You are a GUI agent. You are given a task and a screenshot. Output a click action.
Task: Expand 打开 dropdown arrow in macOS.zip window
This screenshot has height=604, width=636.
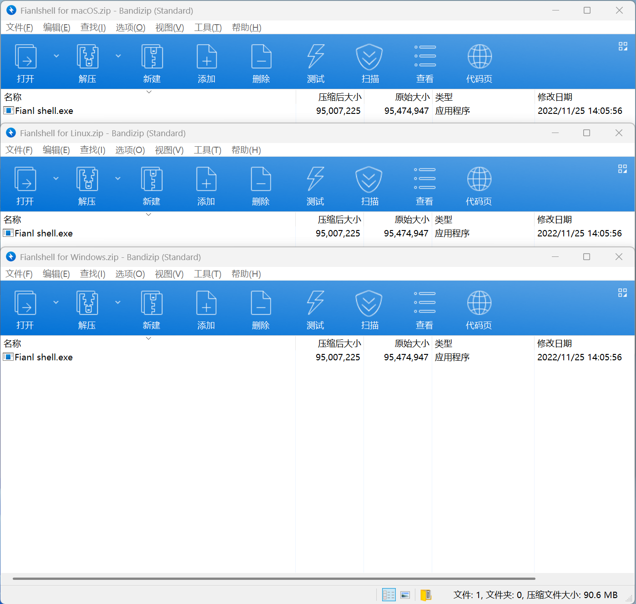point(56,56)
